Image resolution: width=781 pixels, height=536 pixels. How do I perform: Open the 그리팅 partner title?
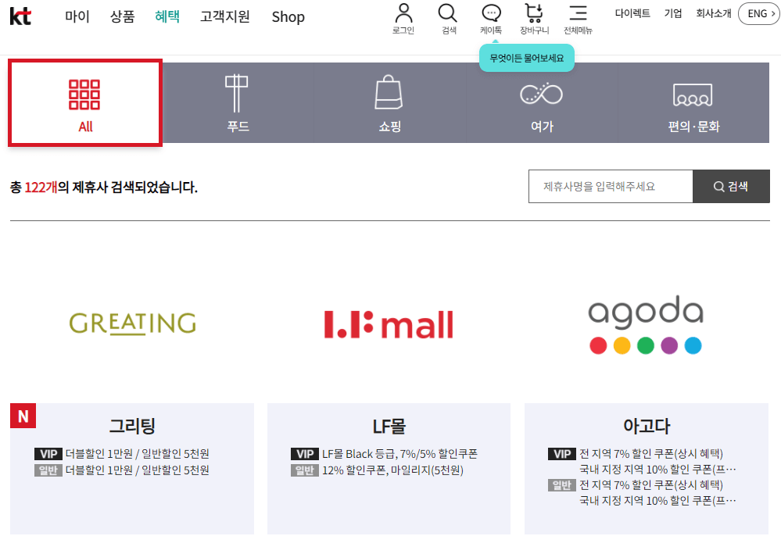pyautogui.click(x=132, y=426)
